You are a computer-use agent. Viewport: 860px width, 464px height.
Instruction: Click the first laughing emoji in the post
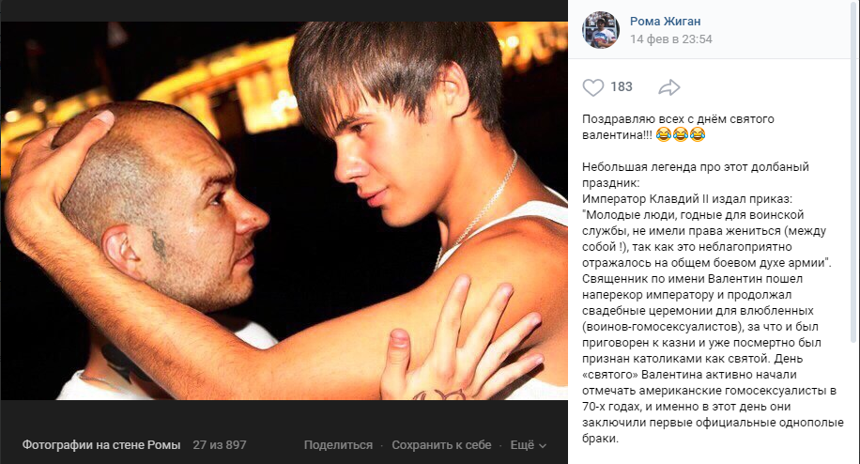[664, 134]
